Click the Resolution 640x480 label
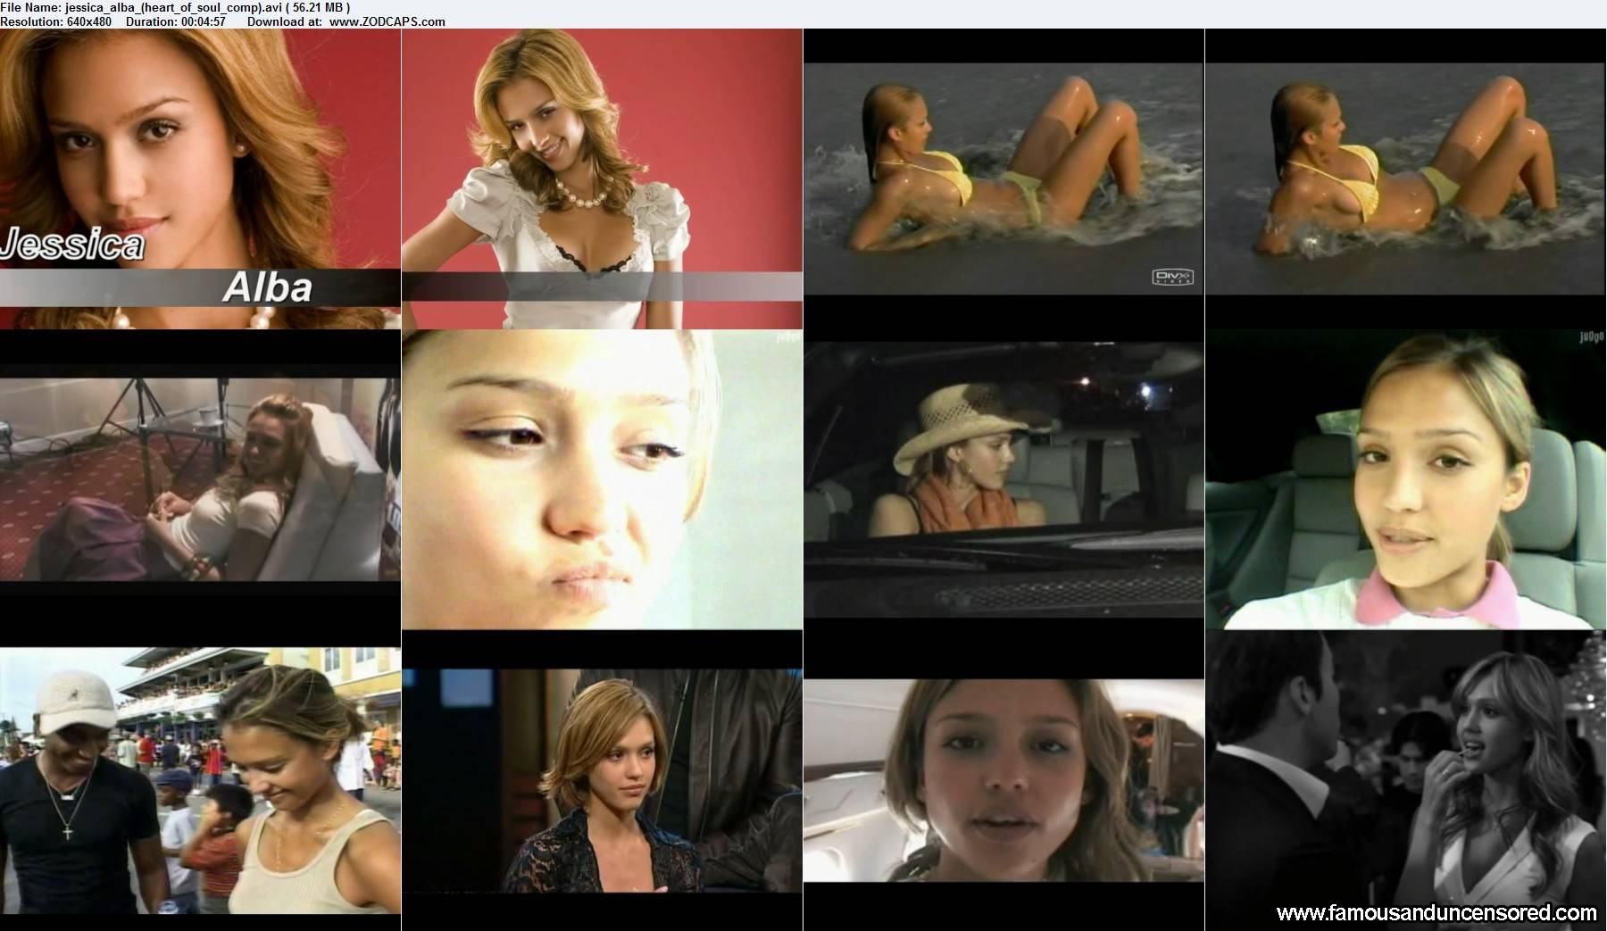This screenshot has width=1607, height=931. point(56,21)
